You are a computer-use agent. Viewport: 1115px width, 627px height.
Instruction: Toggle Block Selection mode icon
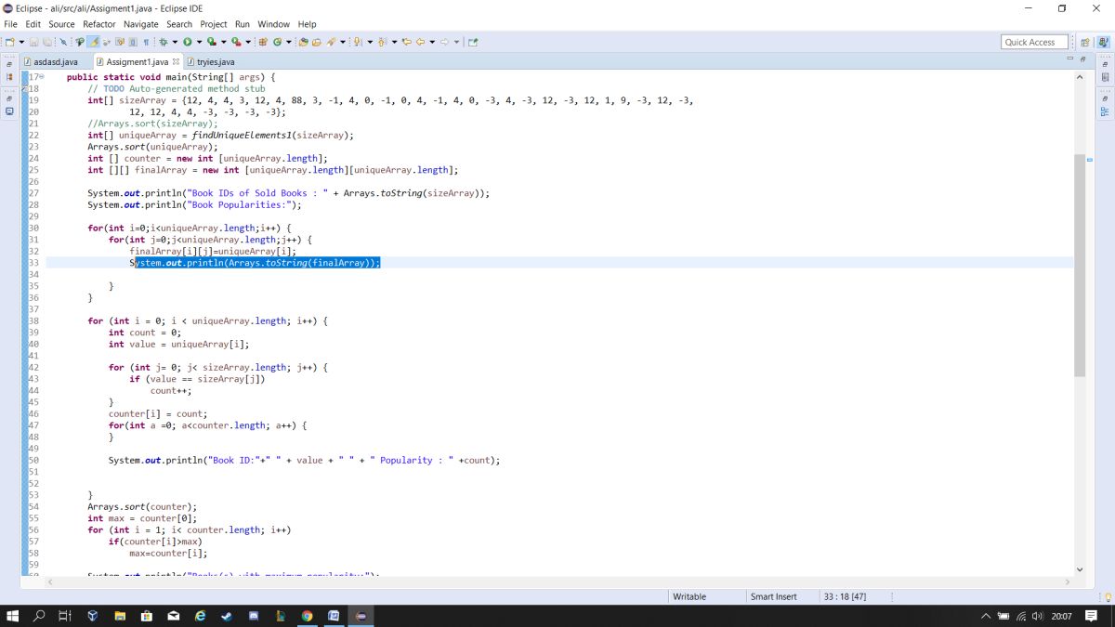(133, 42)
